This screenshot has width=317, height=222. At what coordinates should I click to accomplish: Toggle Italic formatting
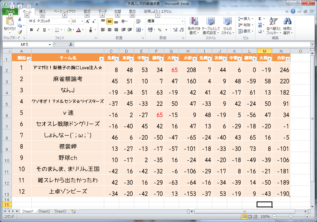pyautogui.click(x=38, y=30)
